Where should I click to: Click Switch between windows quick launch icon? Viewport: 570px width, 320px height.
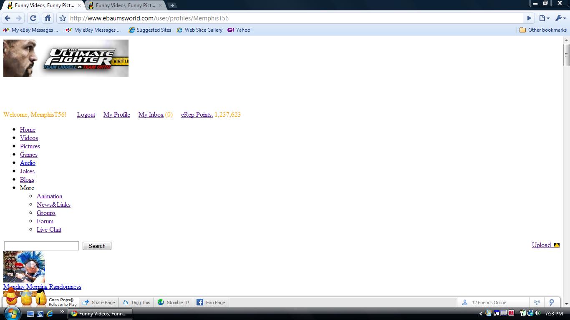click(40, 314)
